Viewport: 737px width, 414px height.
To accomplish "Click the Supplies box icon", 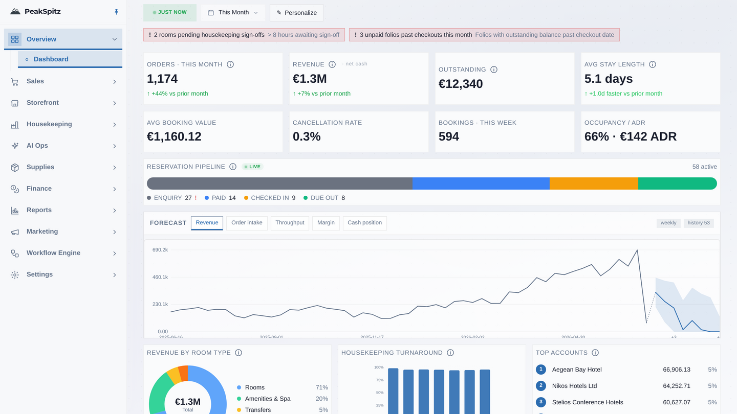I will [x=15, y=167].
